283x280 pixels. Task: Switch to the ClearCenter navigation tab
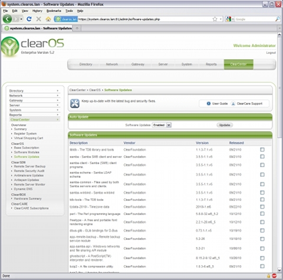pos(238,64)
